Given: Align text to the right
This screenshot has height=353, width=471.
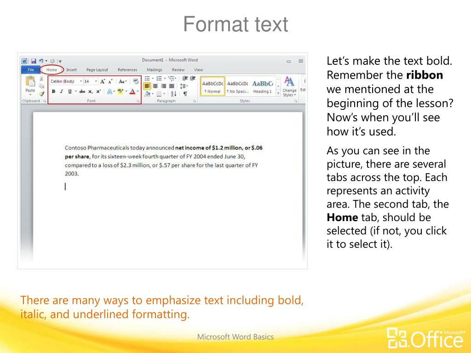Looking at the screenshot, I should tap(163, 86).
